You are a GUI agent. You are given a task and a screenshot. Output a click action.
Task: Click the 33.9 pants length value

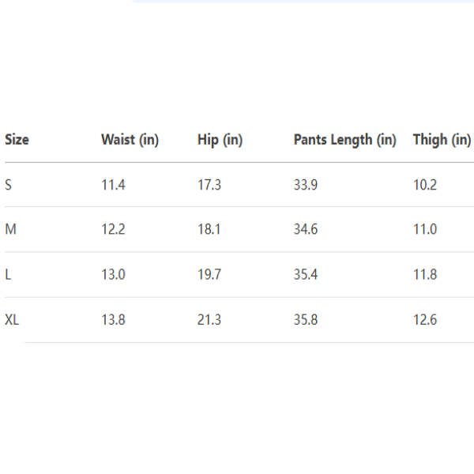[x=307, y=185]
